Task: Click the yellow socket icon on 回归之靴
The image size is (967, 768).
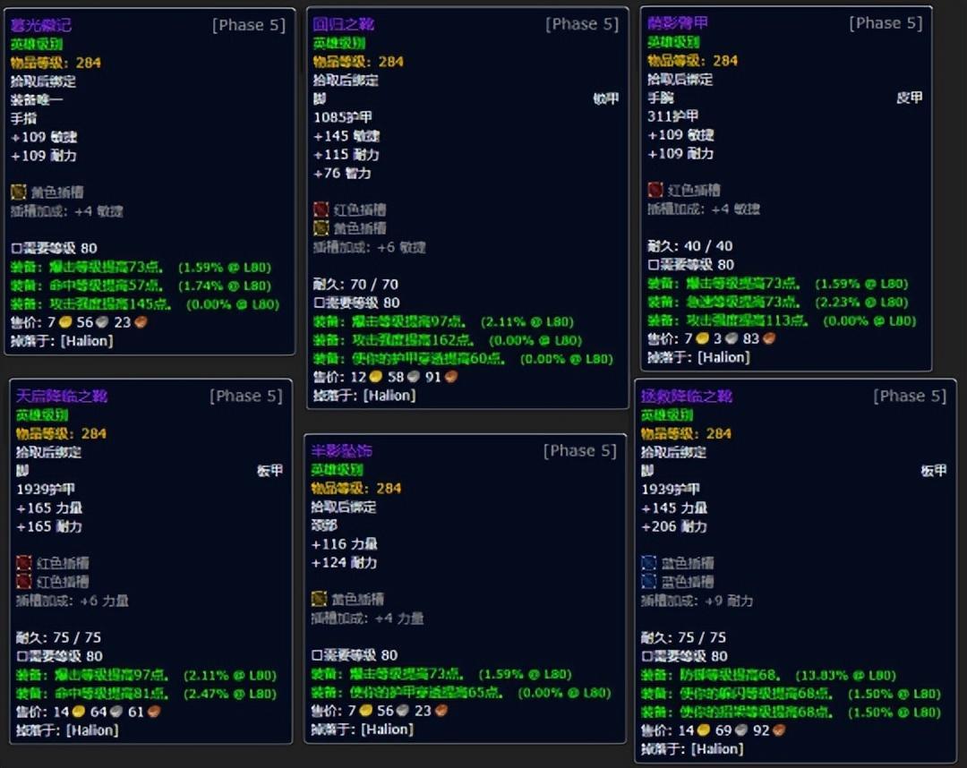Action: (x=321, y=228)
